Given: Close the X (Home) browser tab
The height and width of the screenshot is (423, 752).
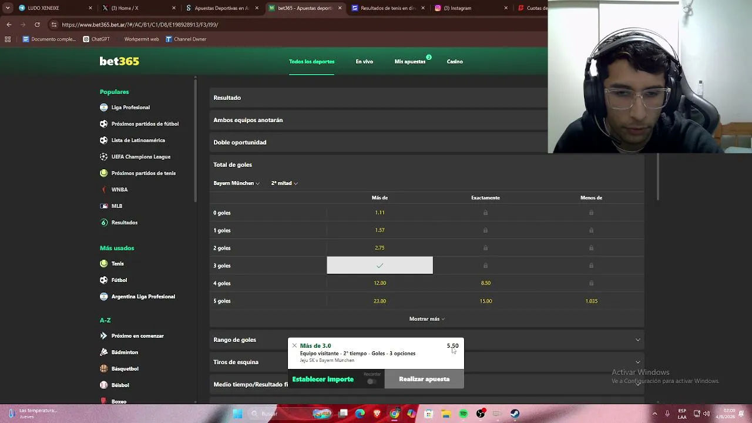Looking at the screenshot, I should point(174,8).
